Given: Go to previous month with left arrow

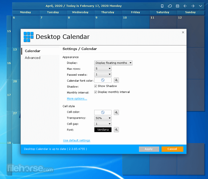Looking at the screenshot, I should point(185,6).
